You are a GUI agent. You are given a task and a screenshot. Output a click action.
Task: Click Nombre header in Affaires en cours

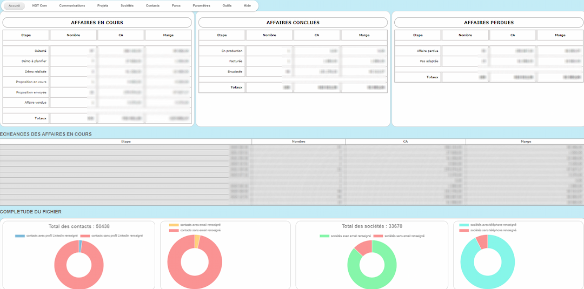point(74,35)
